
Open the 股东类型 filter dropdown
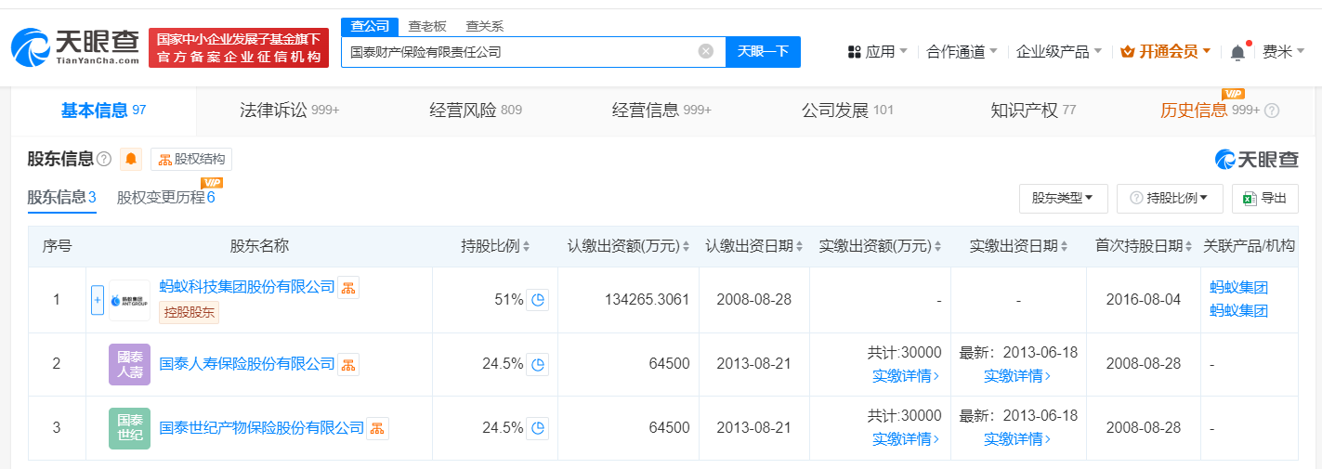1063,198
